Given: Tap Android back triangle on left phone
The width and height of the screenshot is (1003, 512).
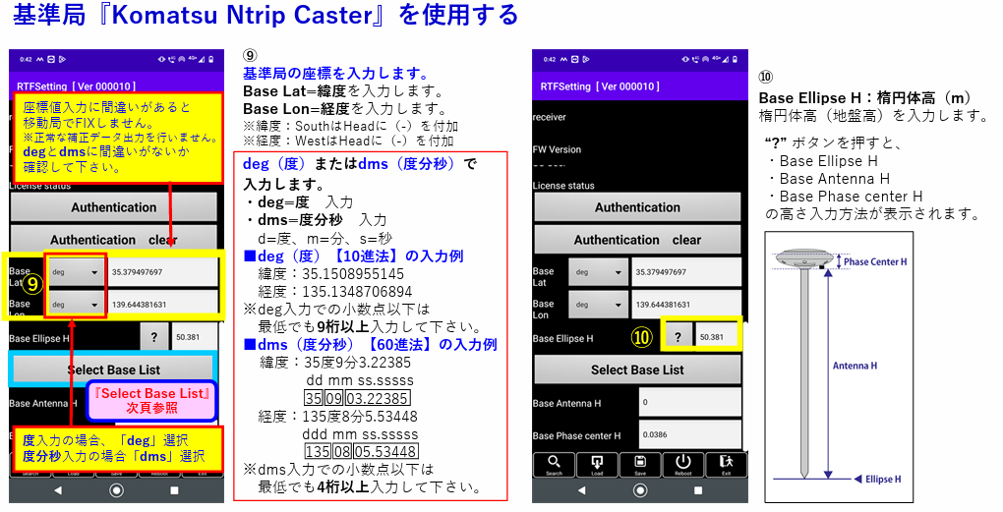Looking at the screenshot, I should pyautogui.click(x=58, y=490).
